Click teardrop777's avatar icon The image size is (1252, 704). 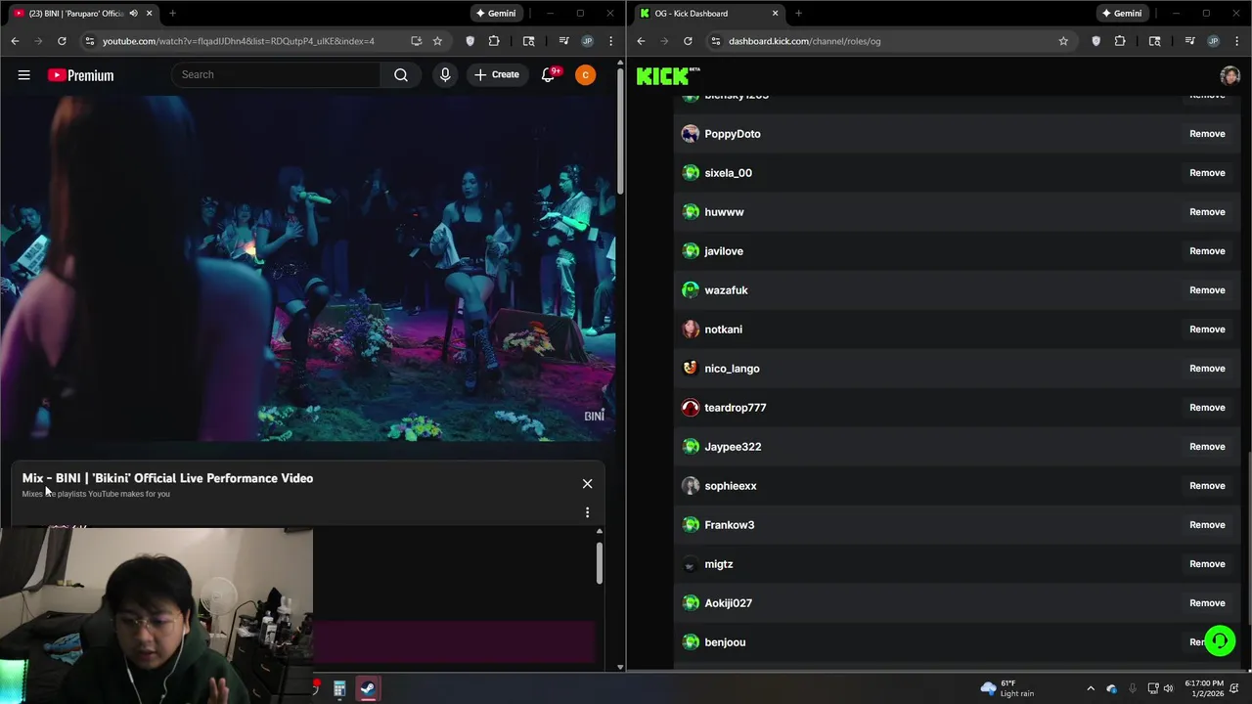pyautogui.click(x=691, y=408)
